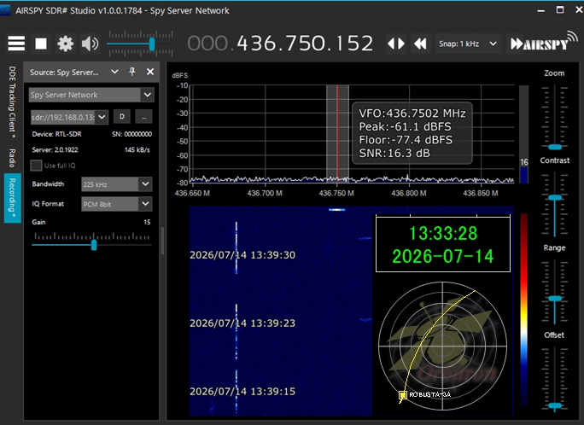Open the sdr:// server address dropdown
The height and width of the screenshot is (425, 584).
[102, 117]
